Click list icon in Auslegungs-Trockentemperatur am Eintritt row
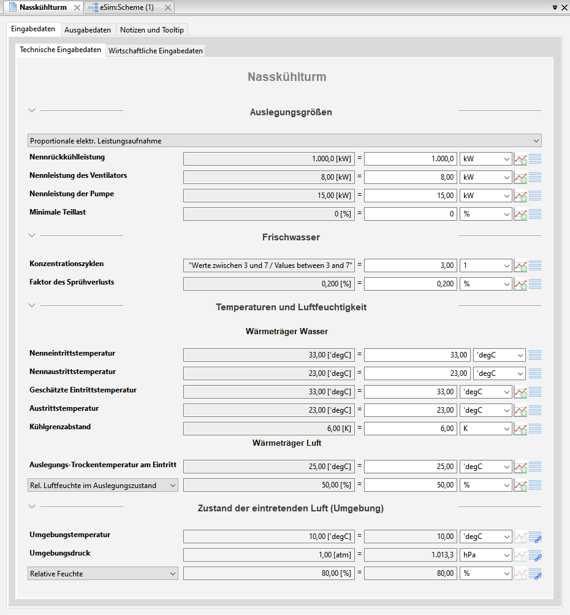The width and height of the screenshot is (570, 615). click(x=535, y=467)
